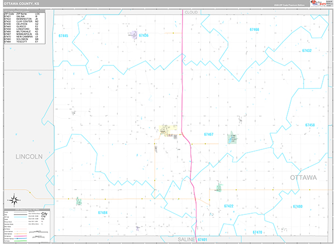This screenshot has width=335, height=244.
Task: Select ZIP code label 67466
Action: [x=255, y=29]
